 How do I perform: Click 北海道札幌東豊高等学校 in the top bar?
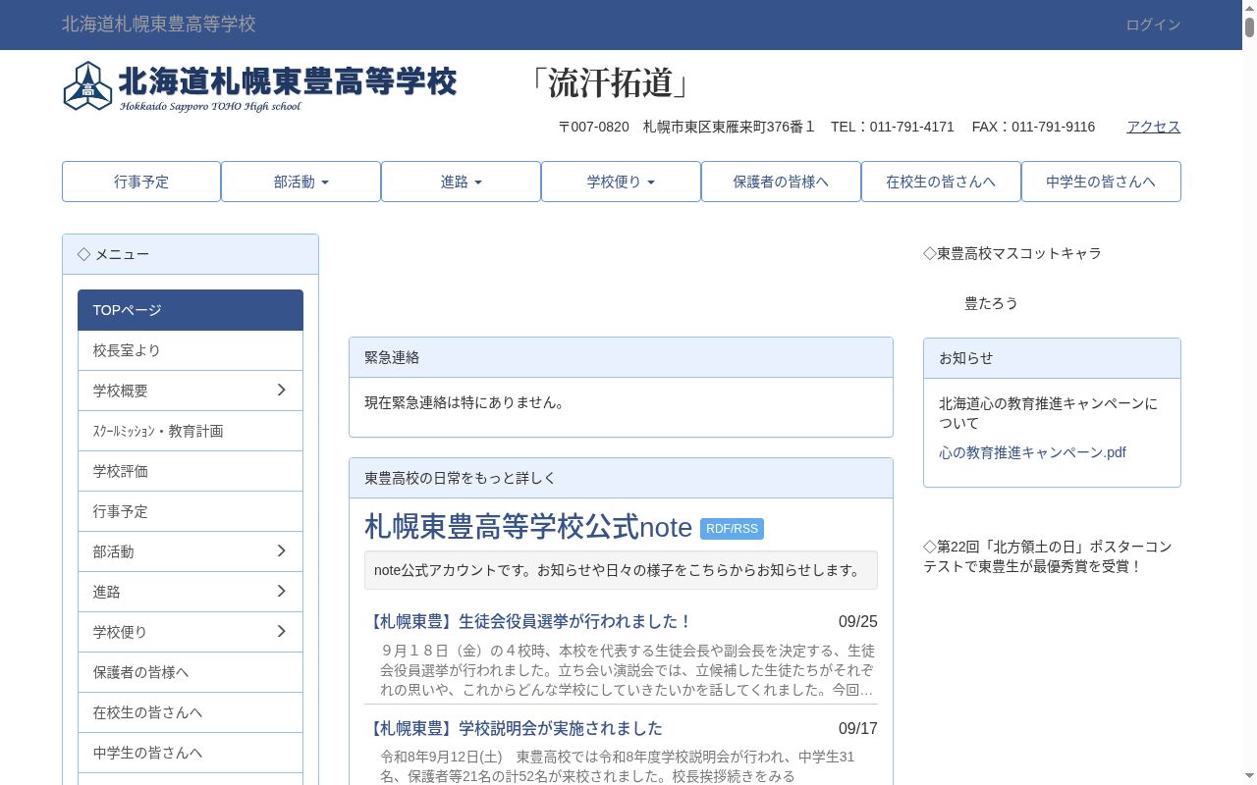159,24
